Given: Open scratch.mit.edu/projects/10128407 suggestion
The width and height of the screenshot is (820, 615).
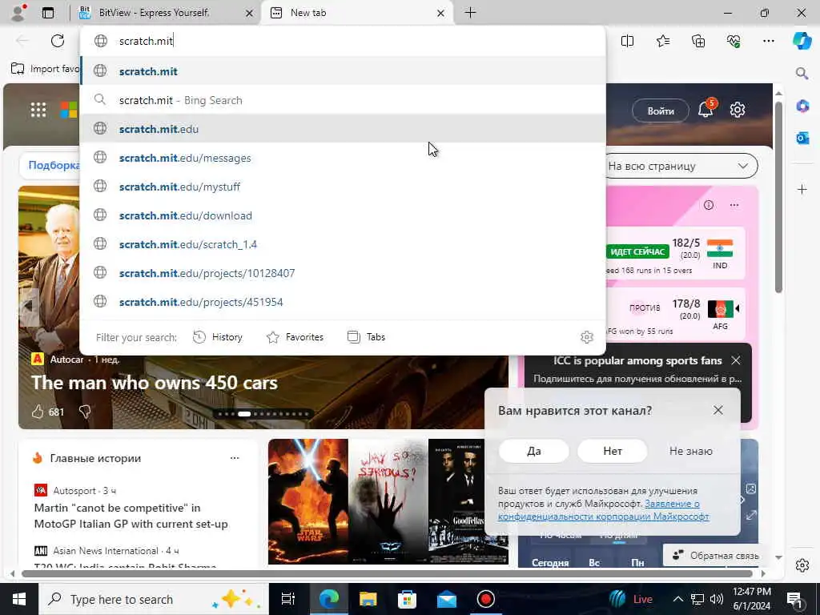Looking at the screenshot, I should [x=343, y=273].
